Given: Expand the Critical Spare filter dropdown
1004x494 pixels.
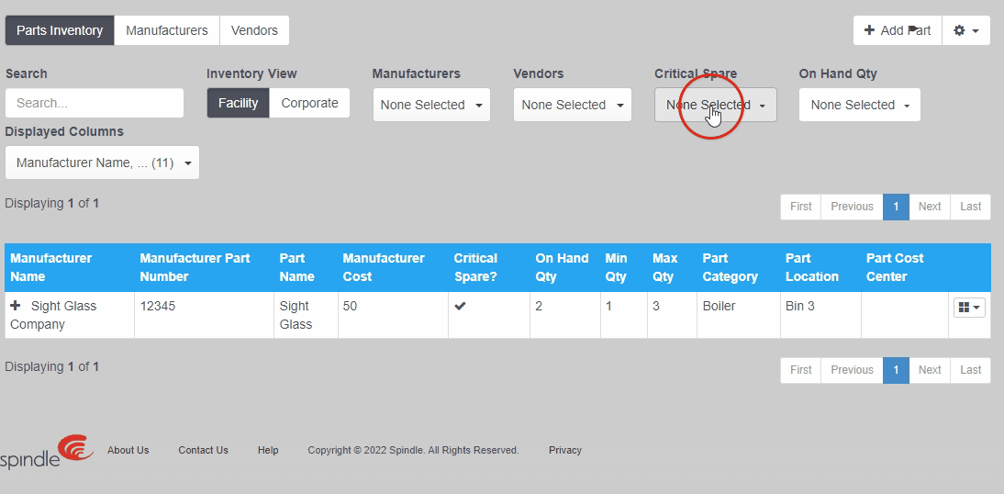Looking at the screenshot, I should 716,105.
